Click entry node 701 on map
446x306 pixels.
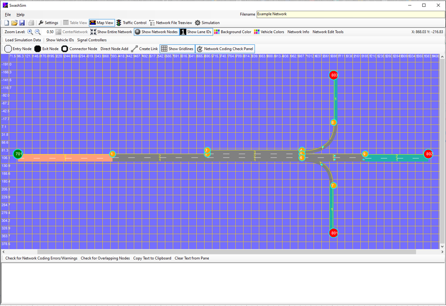click(x=18, y=154)
